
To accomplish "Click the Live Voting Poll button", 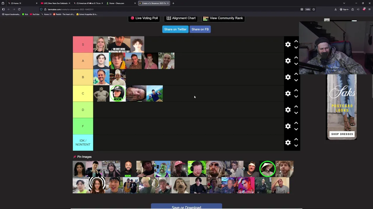I will click(144, 18).
